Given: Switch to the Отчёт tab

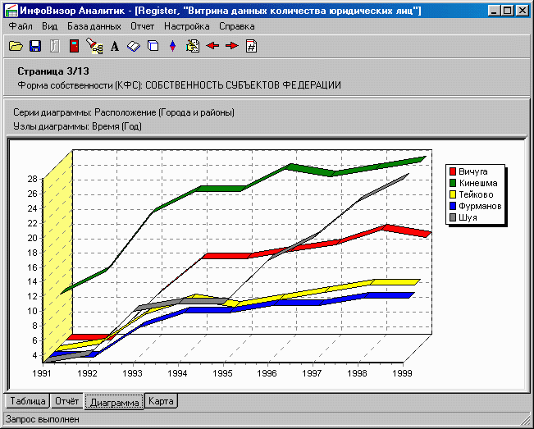Looking at the screenshot, I should point(67,401).
